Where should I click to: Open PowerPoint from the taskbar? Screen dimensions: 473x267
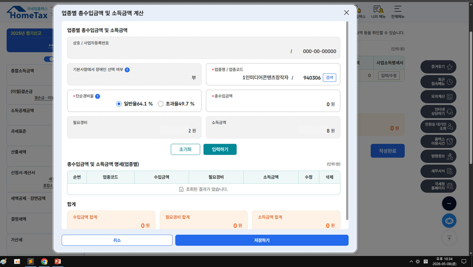(x=58, y=261)
